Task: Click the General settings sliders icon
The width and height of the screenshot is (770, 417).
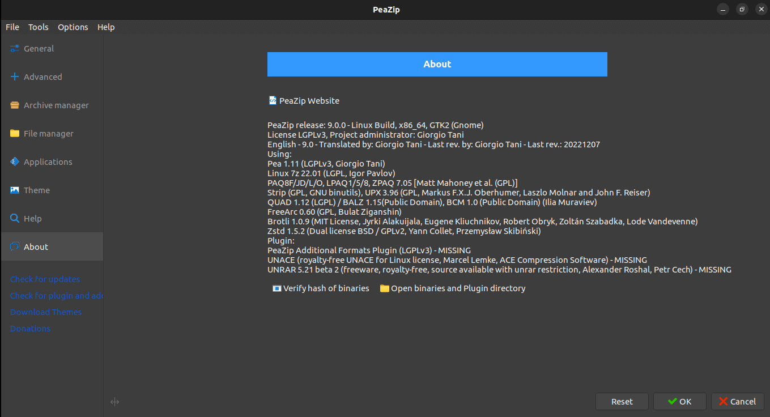Action: pyautogui.click(x=15, y=49)
